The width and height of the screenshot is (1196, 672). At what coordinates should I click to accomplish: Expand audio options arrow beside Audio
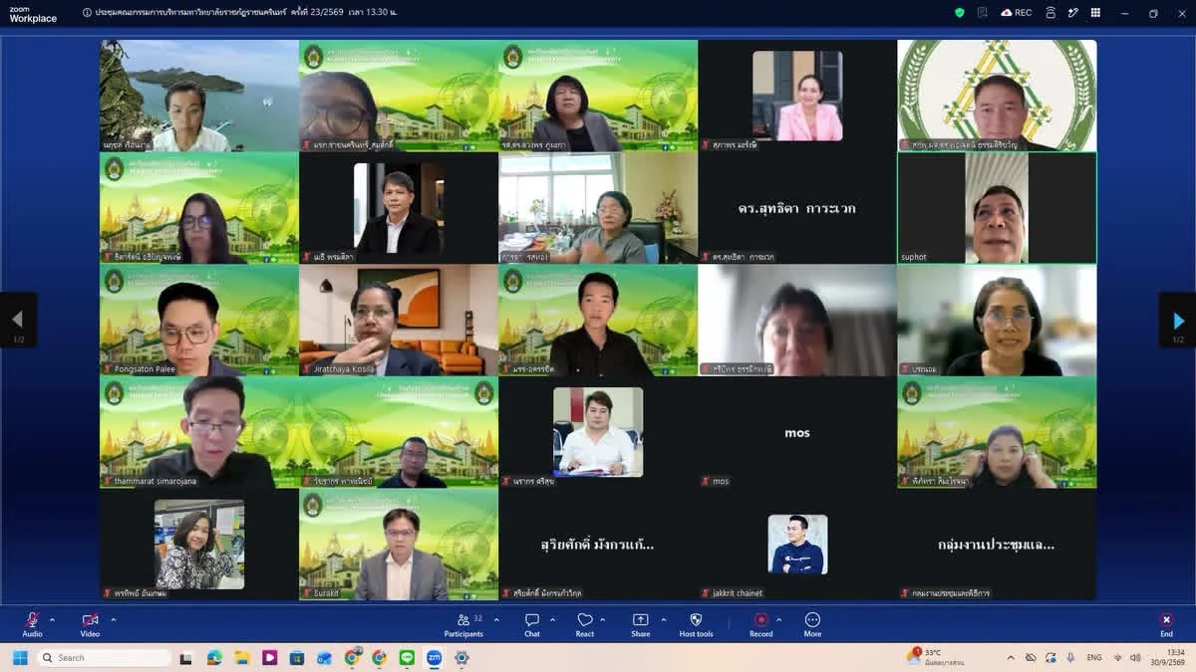pos(52,619)
